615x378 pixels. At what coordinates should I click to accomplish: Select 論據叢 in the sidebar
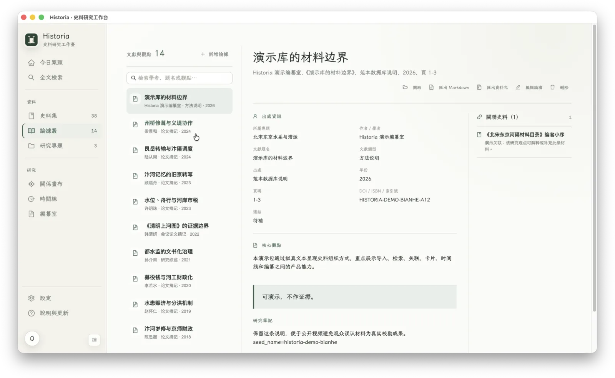tap(61, 131)
